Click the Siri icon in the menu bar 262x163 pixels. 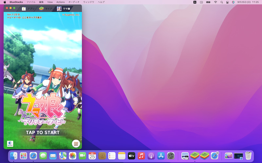pos(233,2)
